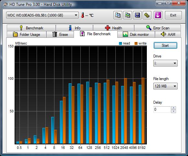The image size is (188, 156).
Task: Click the copy screenshot to clipboard icon
Action: (127, 15)
